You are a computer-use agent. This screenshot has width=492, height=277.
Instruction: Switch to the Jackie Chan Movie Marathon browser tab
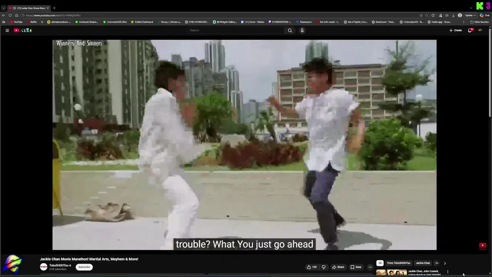pos(29,8)
